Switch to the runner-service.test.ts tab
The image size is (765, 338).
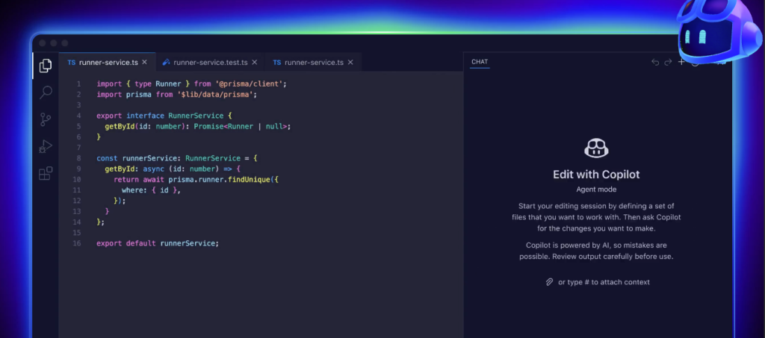(210, 63)
